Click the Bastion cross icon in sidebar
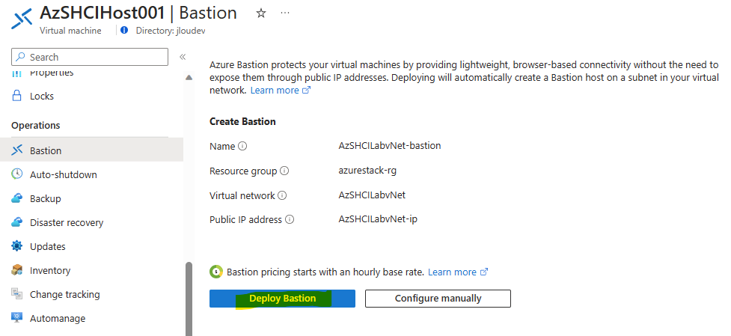This screenshot has width=731, height=336. (x=16, y=150)
